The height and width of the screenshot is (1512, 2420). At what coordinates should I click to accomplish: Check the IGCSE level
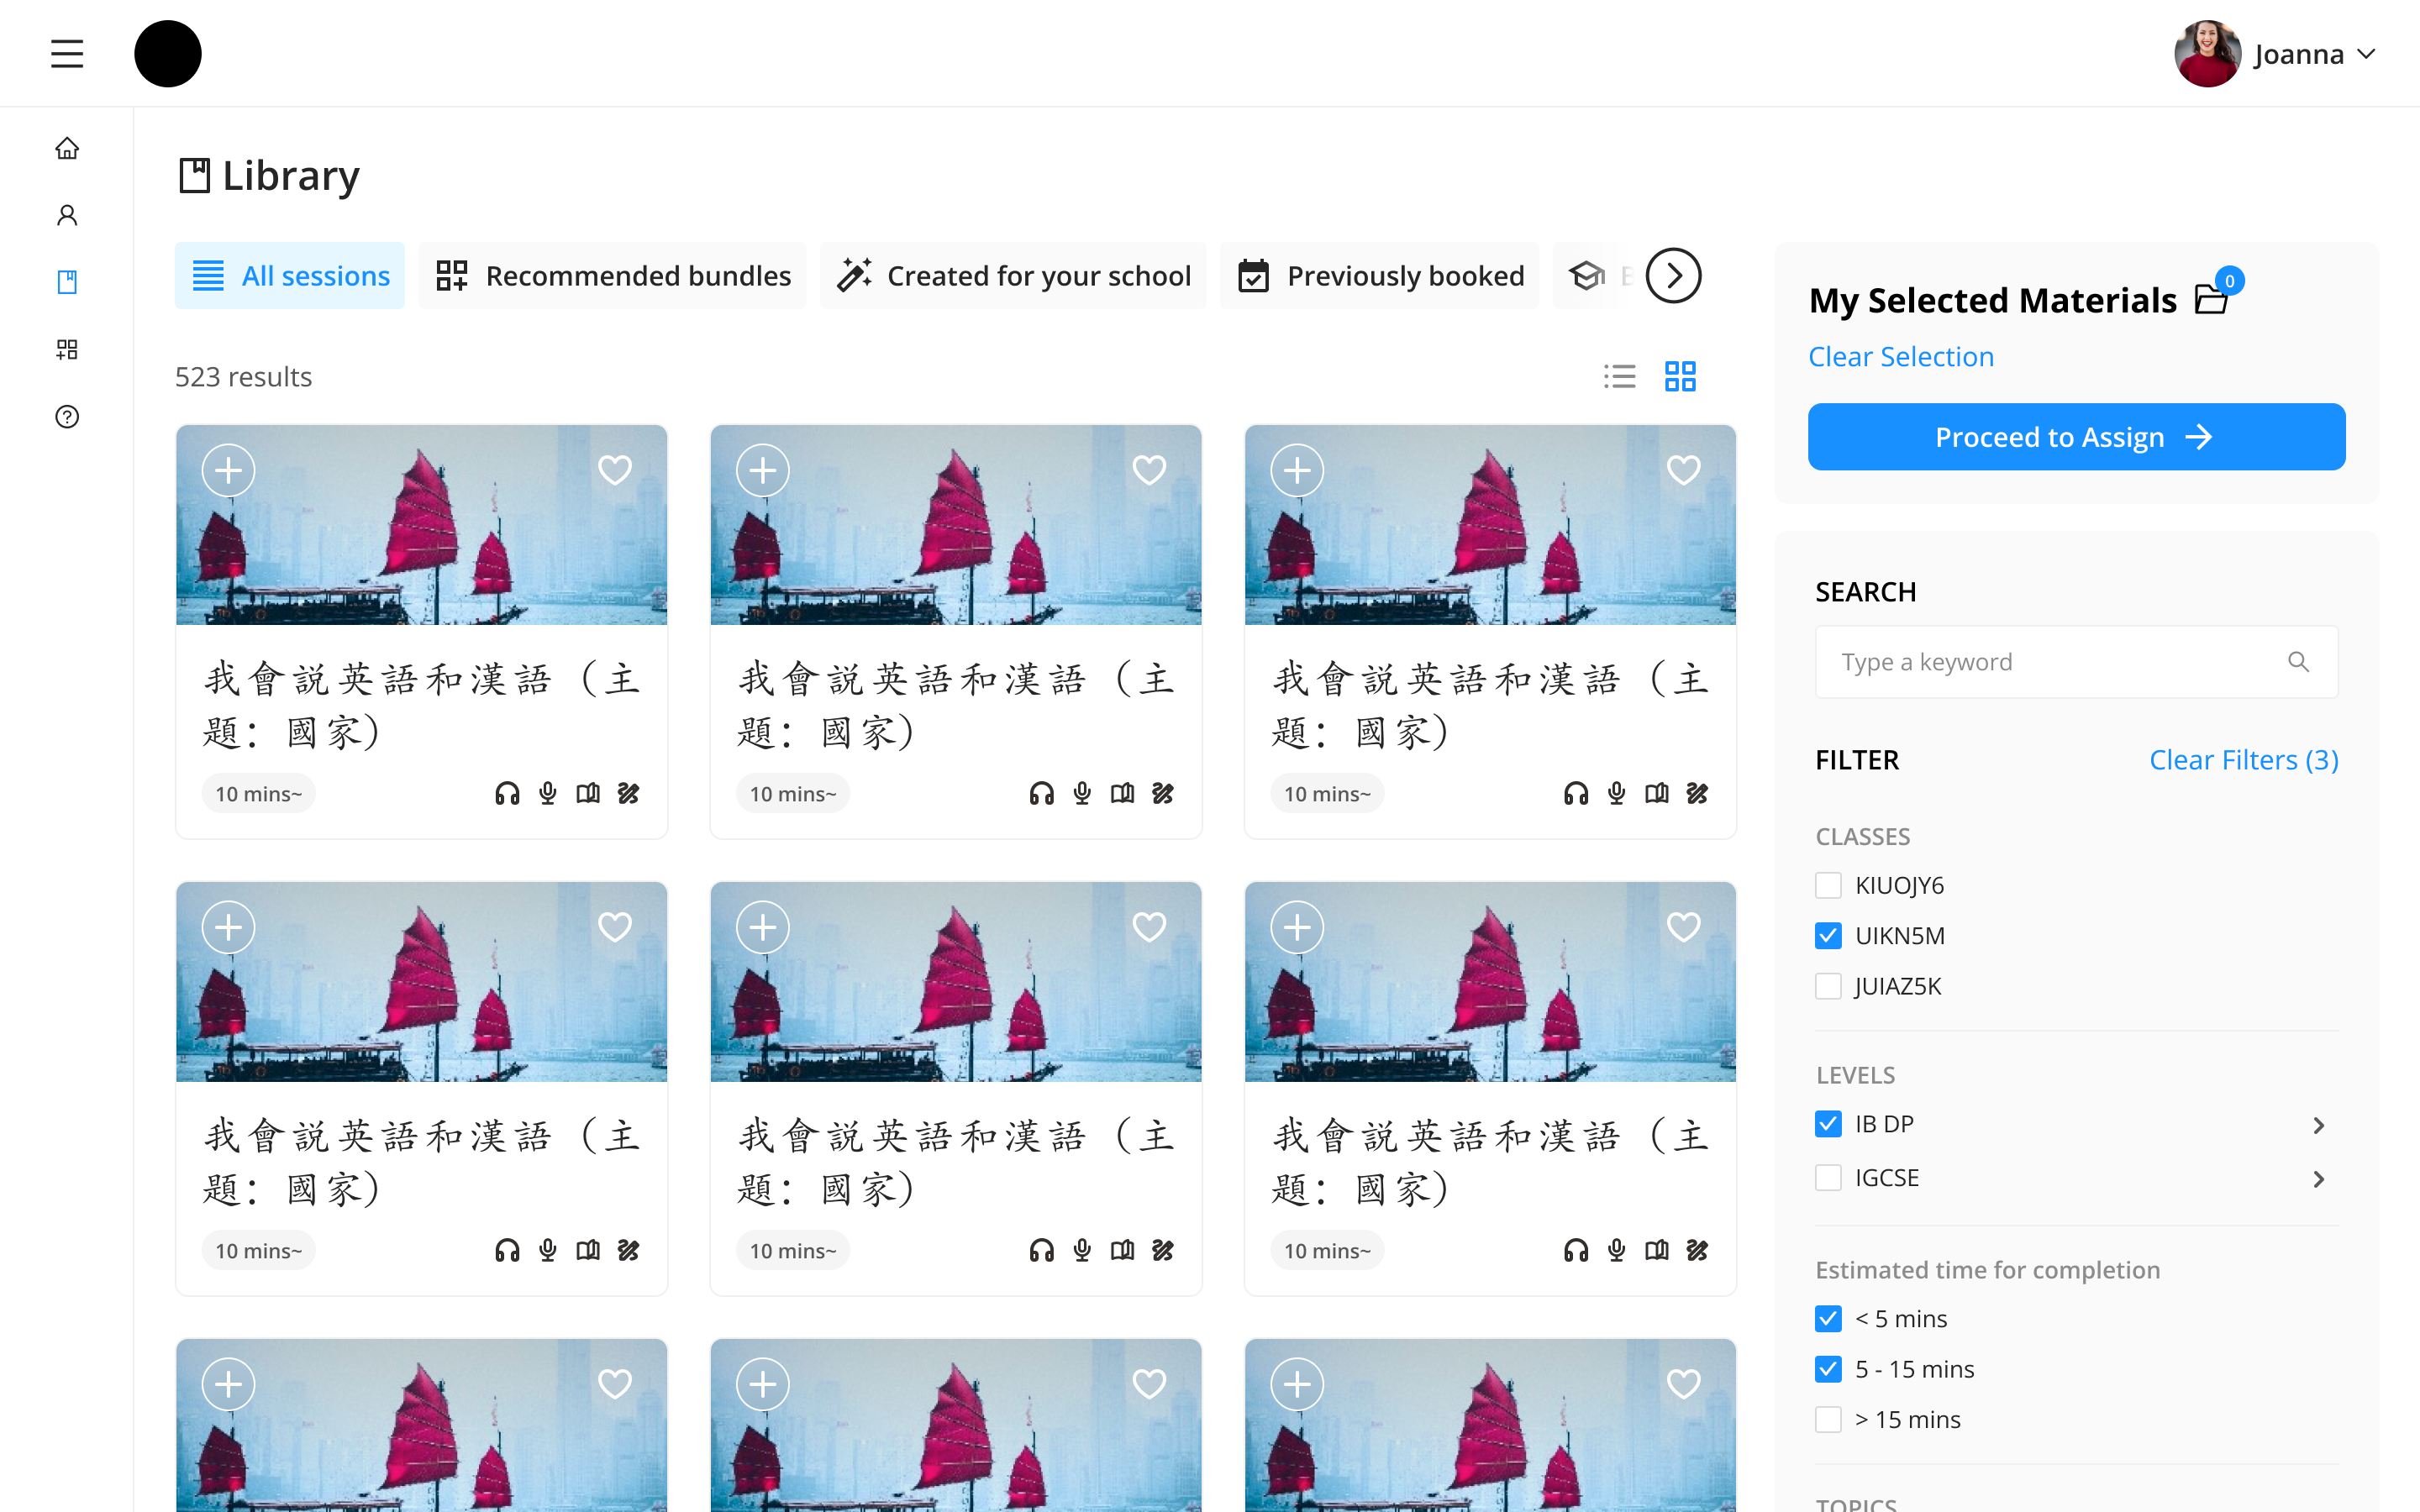(1828, 1178)
